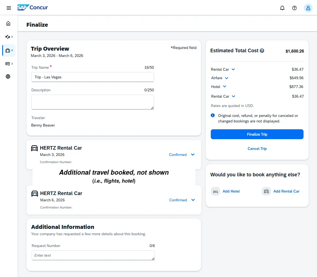Click Confirmed status on March 3 rental
Image resolution: width=317 pixels, height=277 pixels.
(x=178, y=155)
